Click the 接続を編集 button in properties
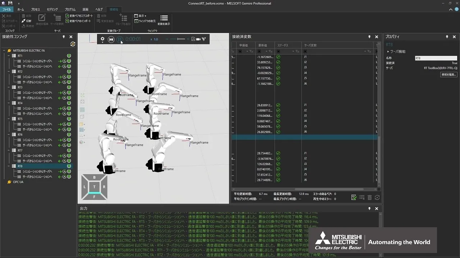Screen dimensions: 460x258 coord(449,75)
